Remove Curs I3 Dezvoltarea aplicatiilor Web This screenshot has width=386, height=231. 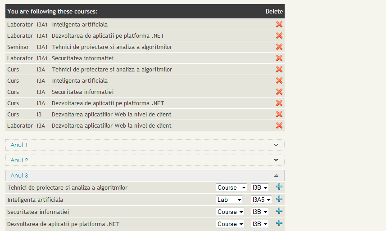(x=279, y=114)
